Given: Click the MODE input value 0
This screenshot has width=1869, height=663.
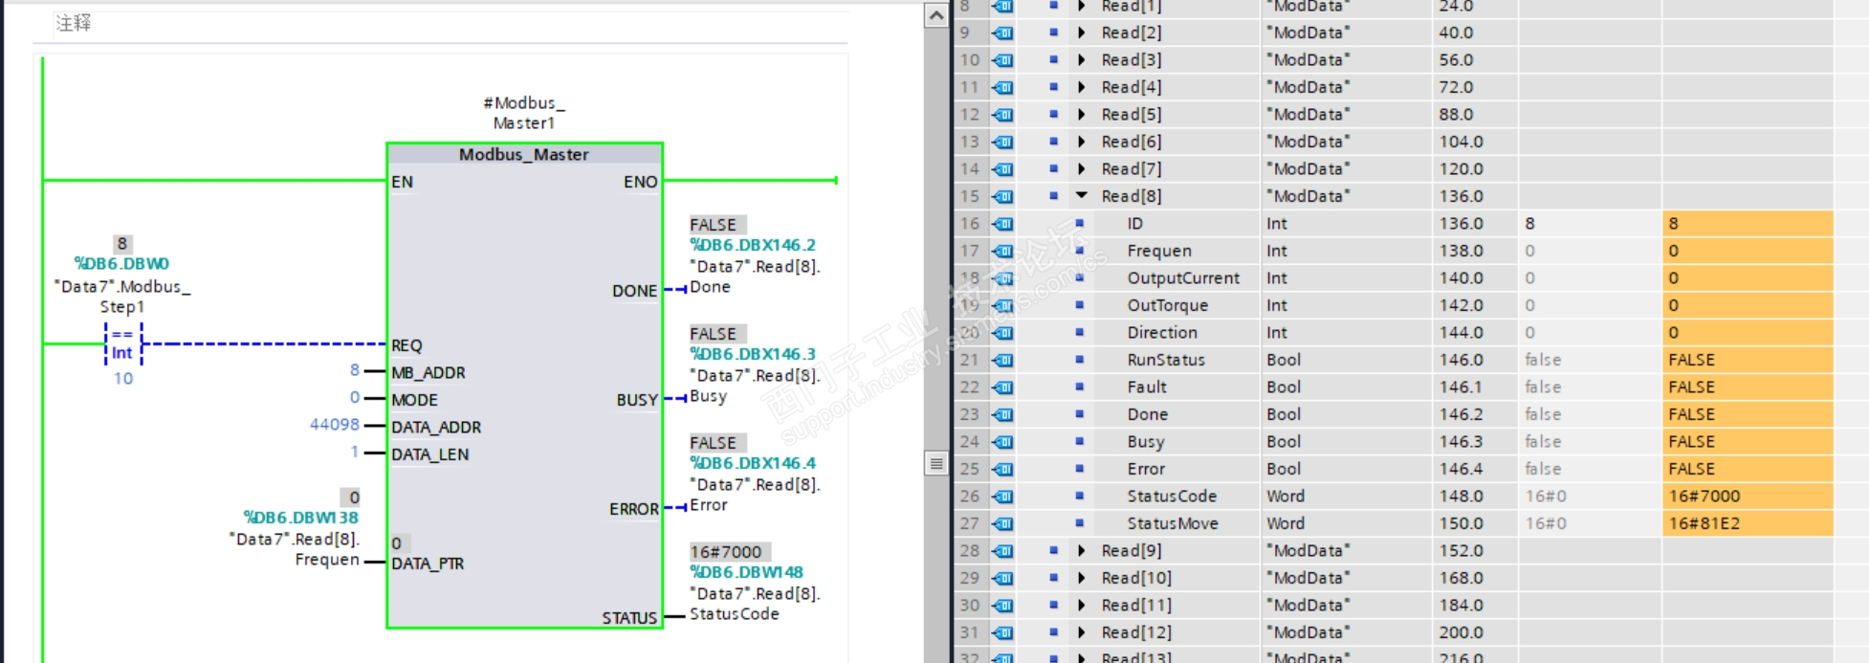Looking at the screenshot, I should click(355, 397).
